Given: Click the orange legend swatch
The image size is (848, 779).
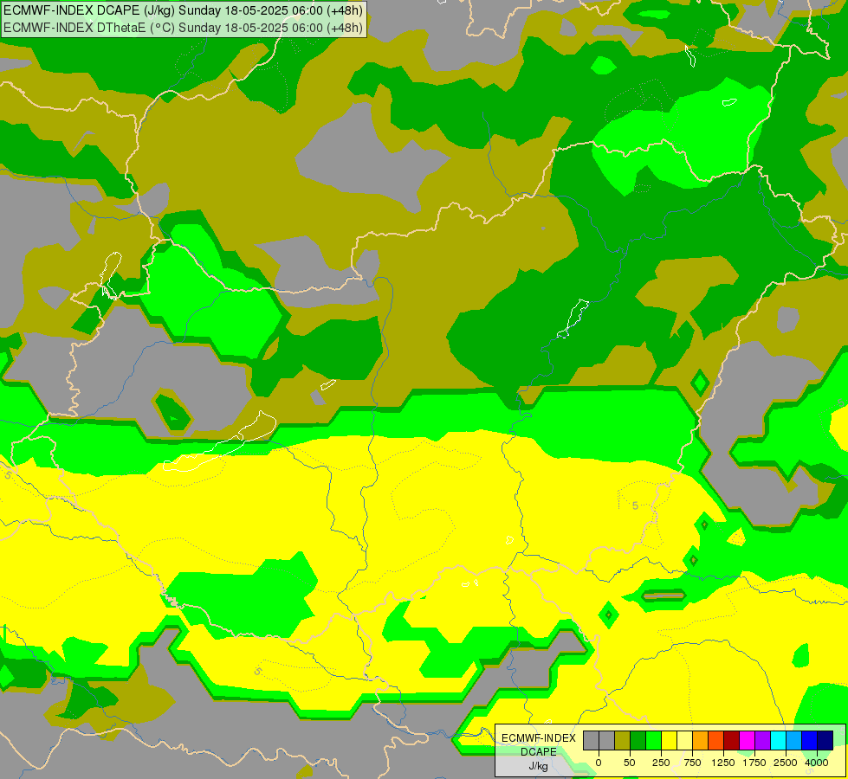Looking at the screenshot, I should click(x=701, y=740).
